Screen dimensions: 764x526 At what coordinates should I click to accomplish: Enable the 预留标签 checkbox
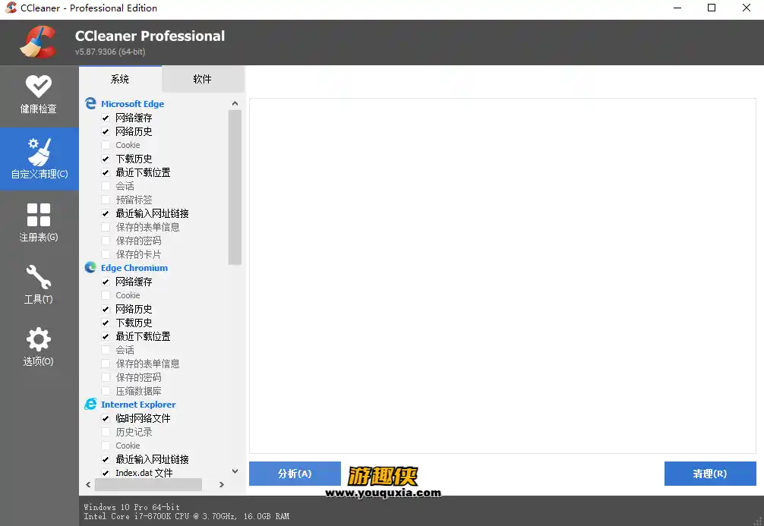click(x=106, y=200)
